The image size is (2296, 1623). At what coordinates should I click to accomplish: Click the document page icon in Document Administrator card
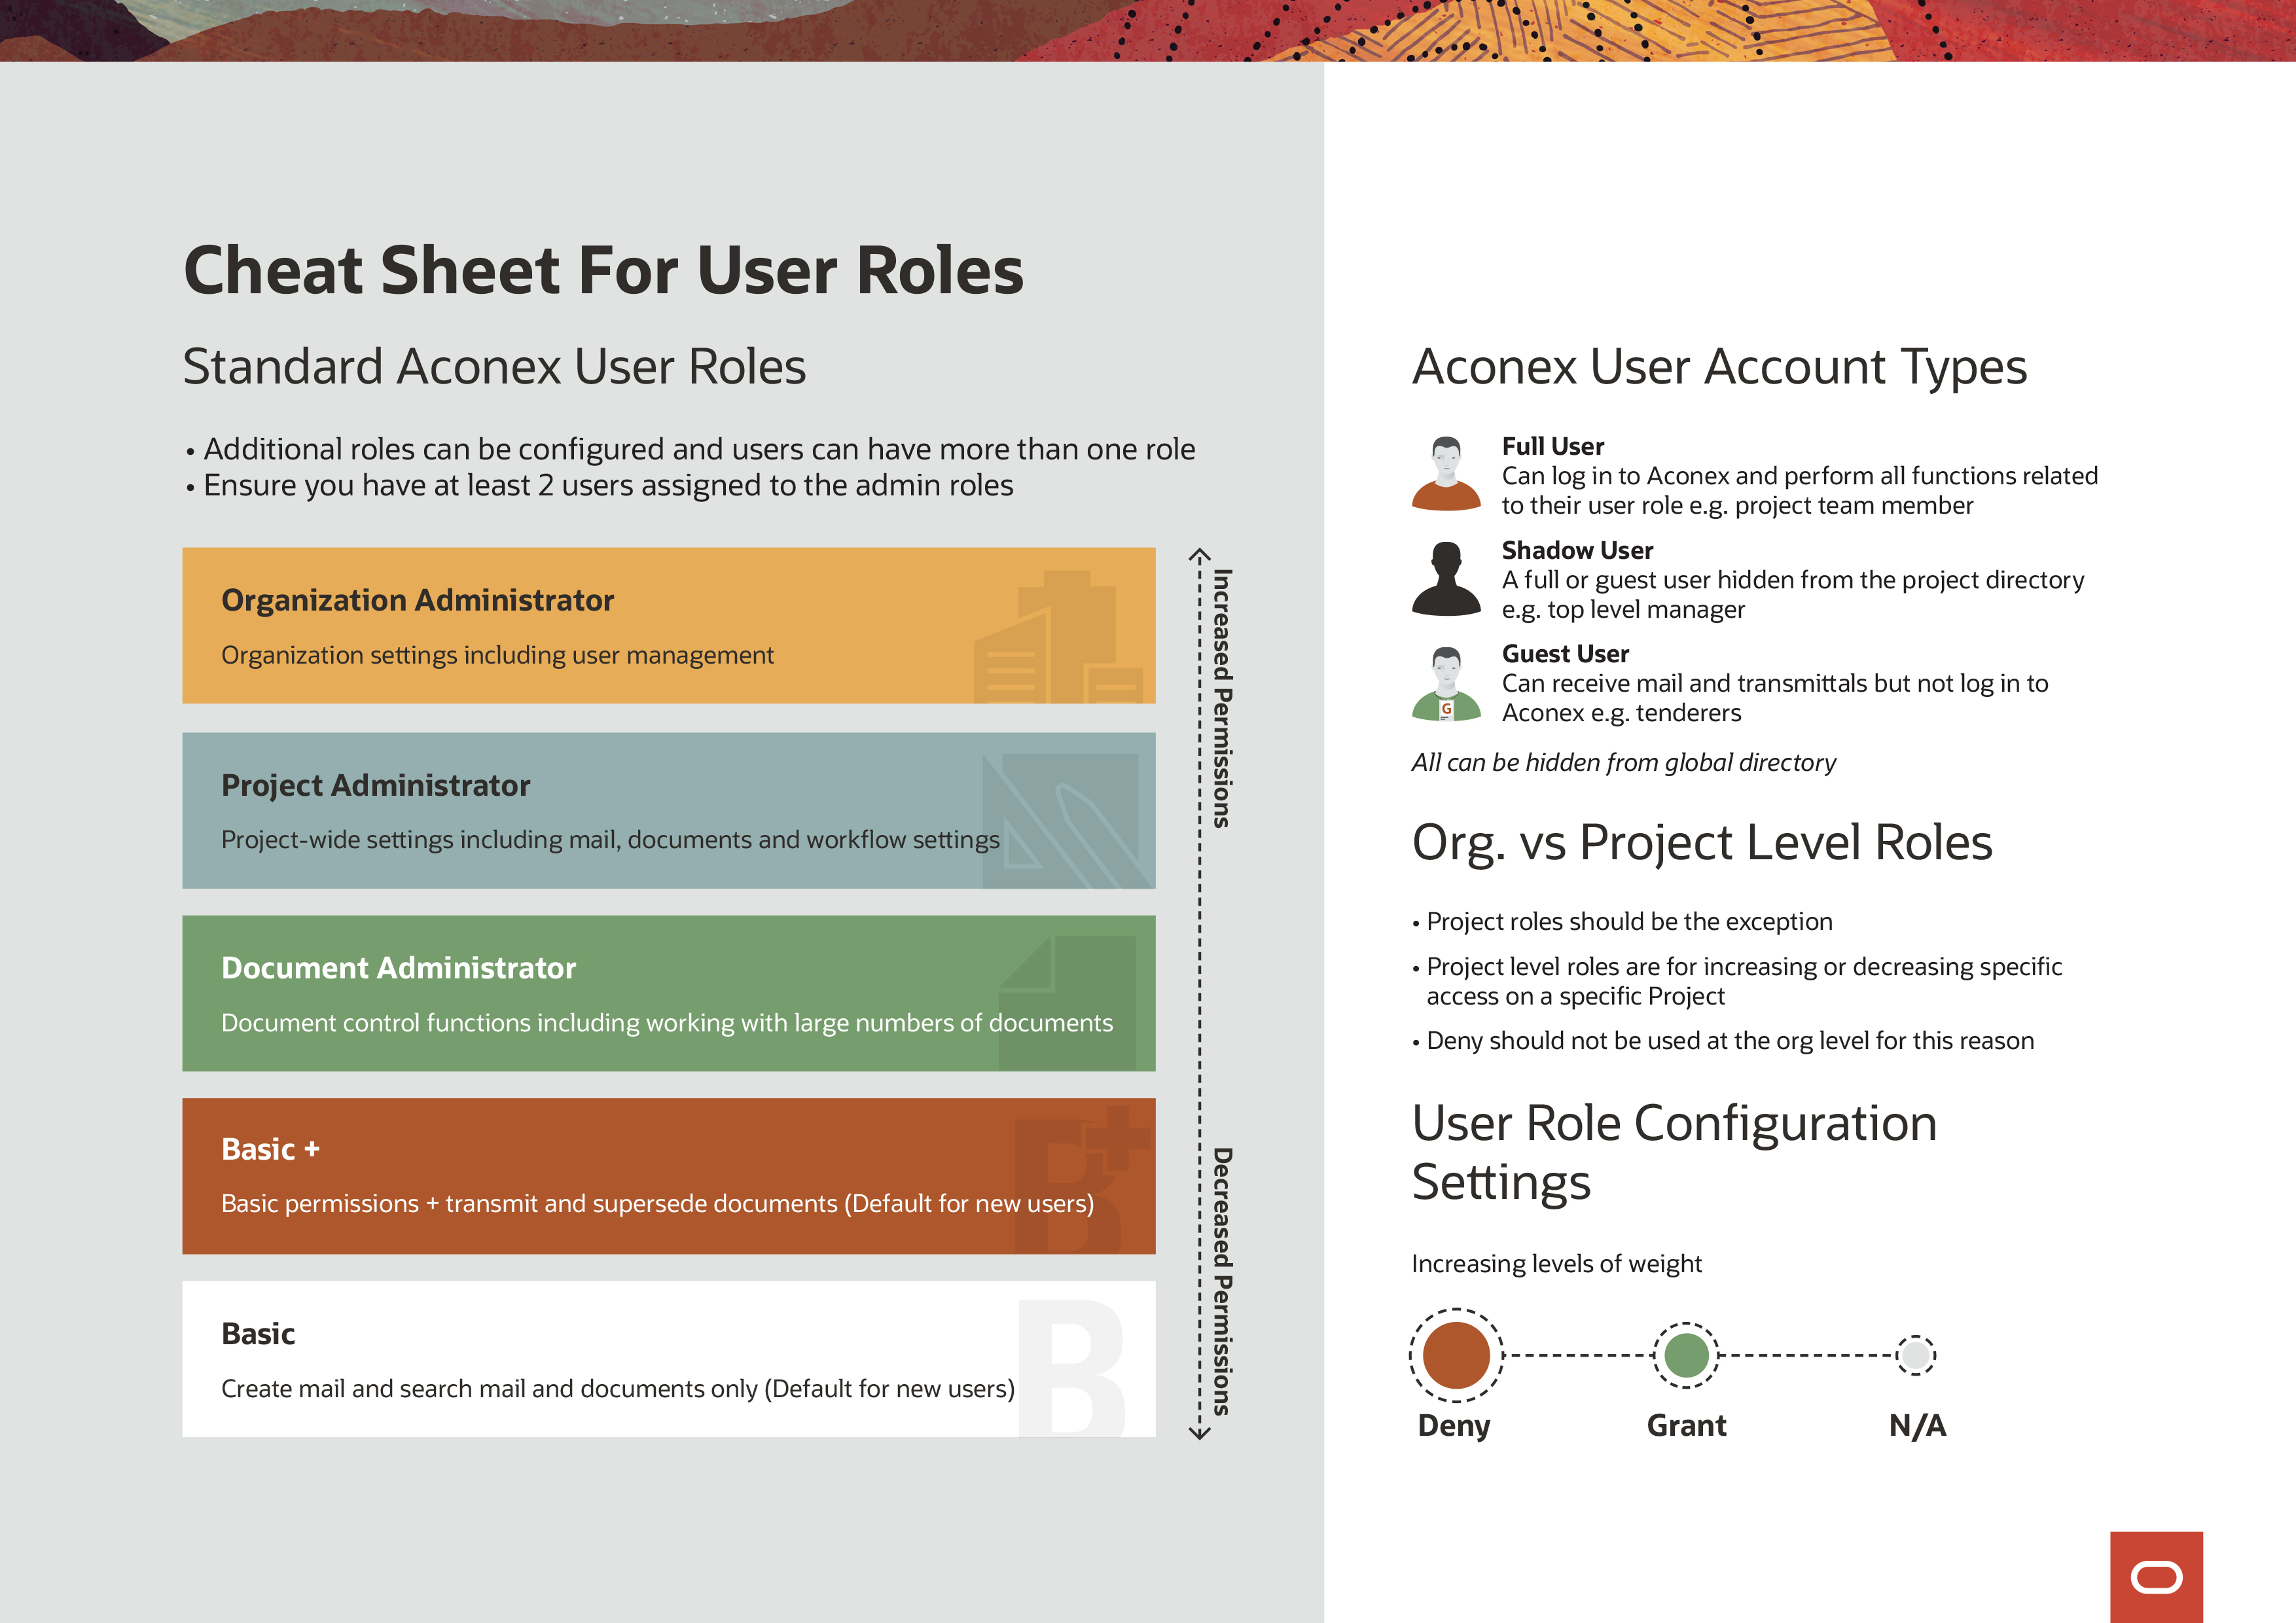[x=1068, y=1003]
